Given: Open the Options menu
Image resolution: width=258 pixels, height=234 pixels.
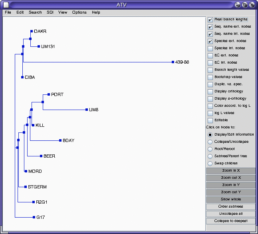Looking at the screenshot, I should (x=79, y=12).
